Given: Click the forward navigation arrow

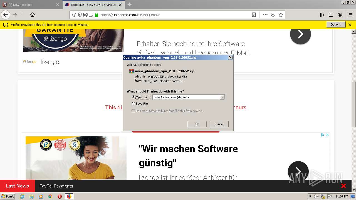Looking at the screenshot, I should [x=15, y=15].
